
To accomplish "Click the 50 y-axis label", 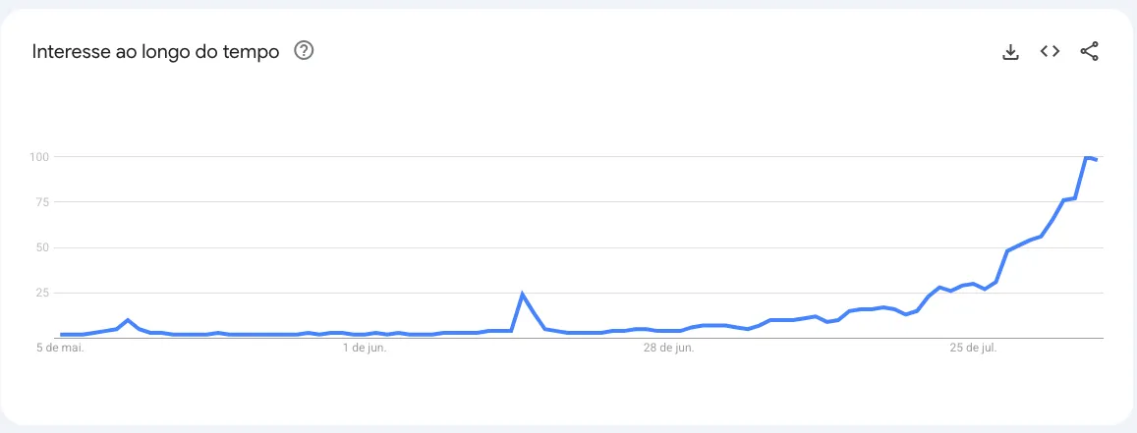I will (42, 247).
